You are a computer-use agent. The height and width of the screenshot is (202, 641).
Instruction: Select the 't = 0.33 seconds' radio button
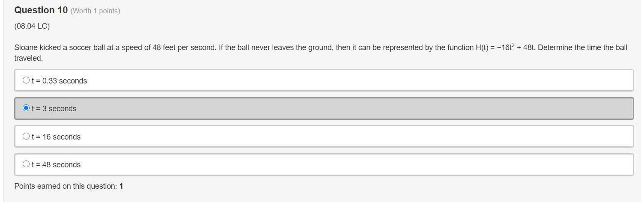(26, 80)
